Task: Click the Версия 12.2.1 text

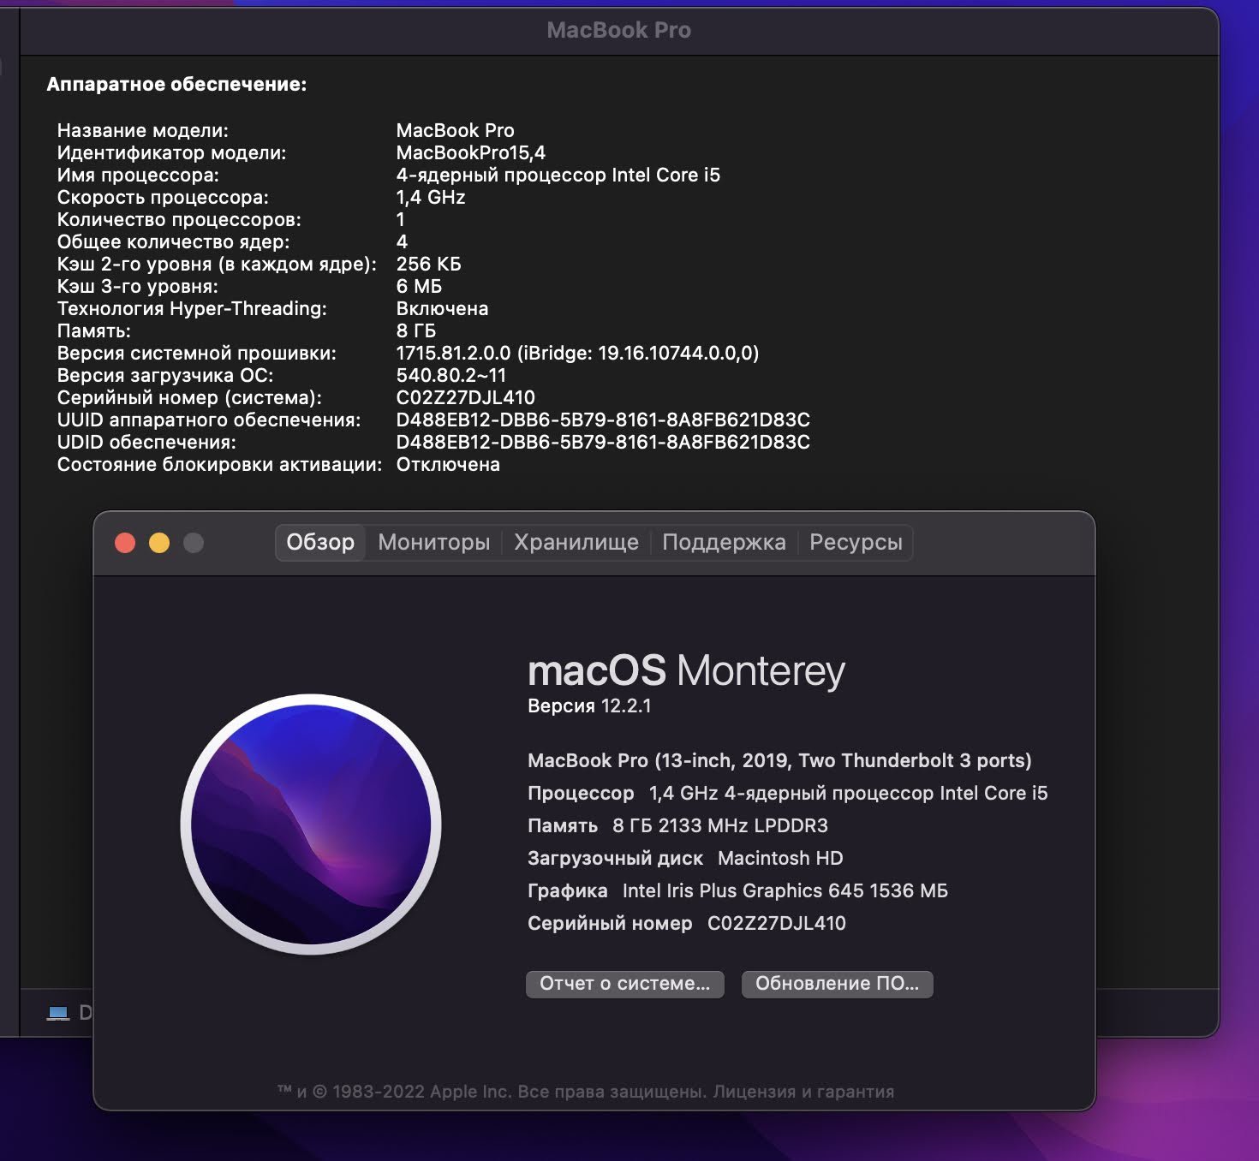Action: (589, 706)
